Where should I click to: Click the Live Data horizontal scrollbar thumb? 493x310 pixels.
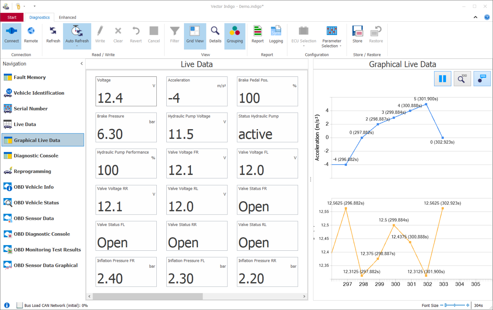click(x=148, y=296)
